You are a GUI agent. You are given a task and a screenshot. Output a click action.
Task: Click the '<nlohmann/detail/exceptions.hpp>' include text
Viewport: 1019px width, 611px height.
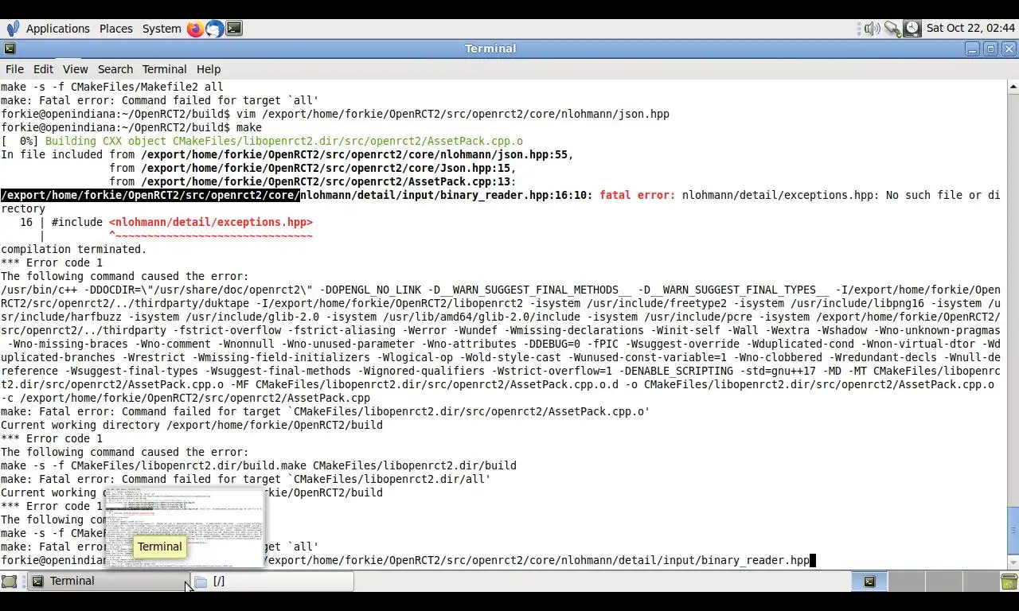point(211,222)
